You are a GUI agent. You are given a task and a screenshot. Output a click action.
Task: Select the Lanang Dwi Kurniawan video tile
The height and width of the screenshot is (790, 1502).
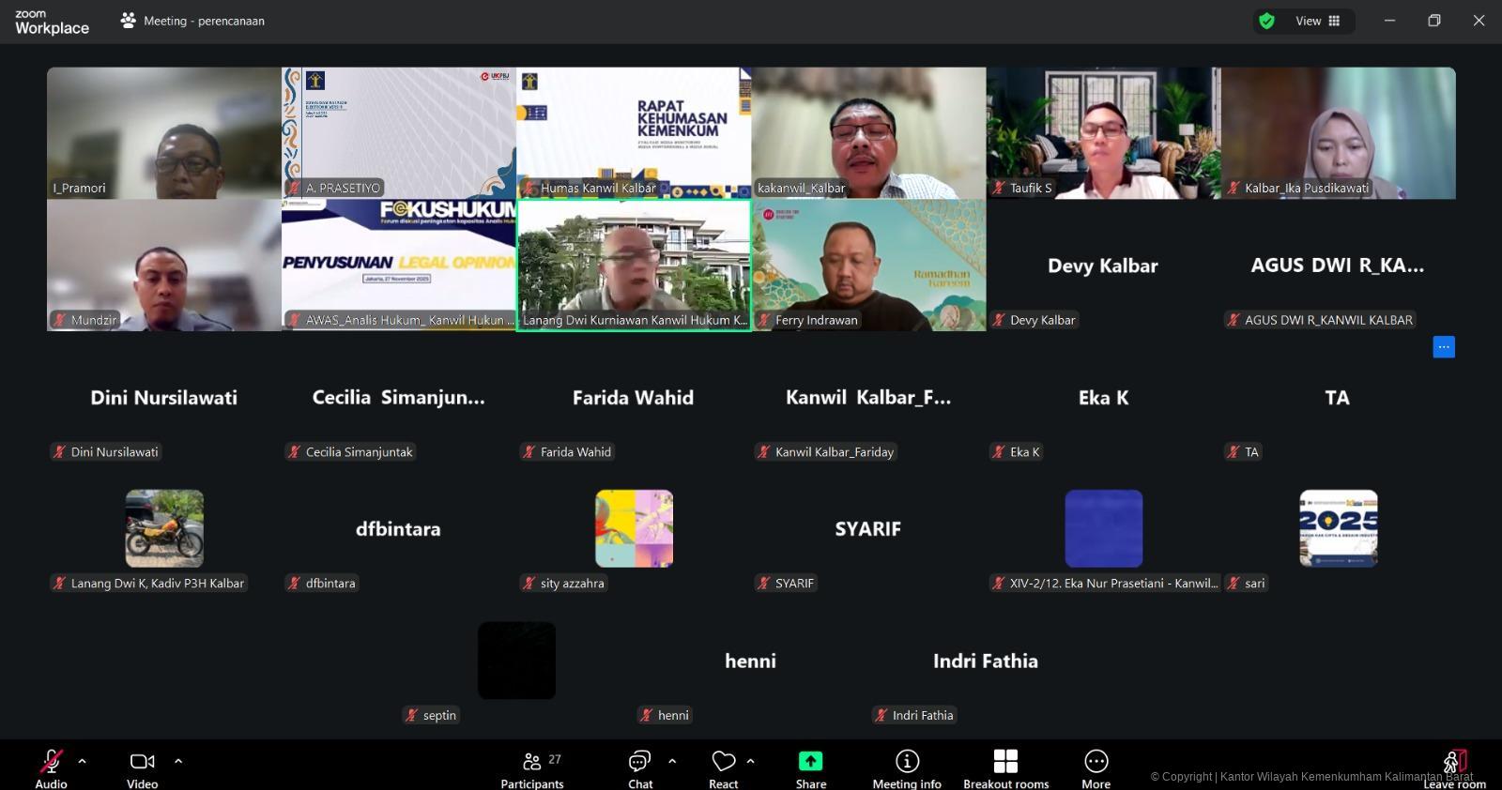(634, 265)
